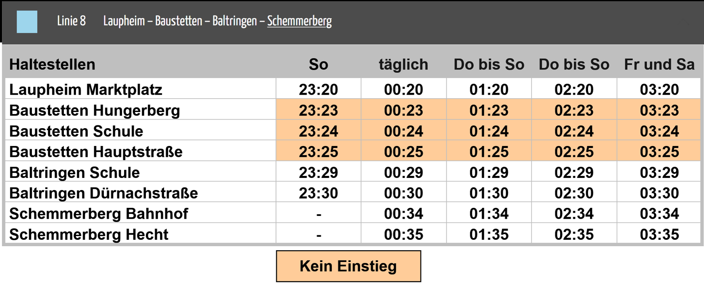Select the Fr und Sa column header
704x283 pixels.
tap(659, 64)
